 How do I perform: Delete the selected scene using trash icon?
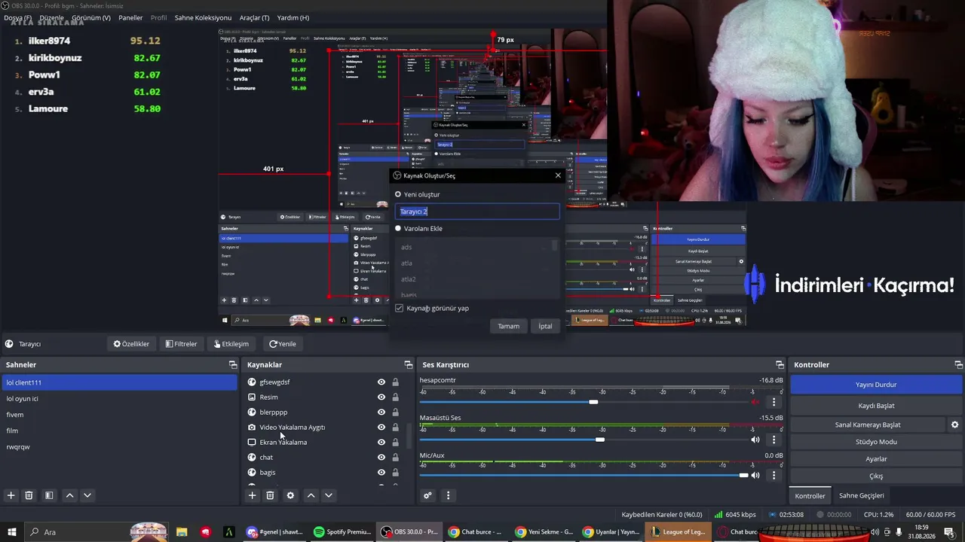tap(29, 495)
